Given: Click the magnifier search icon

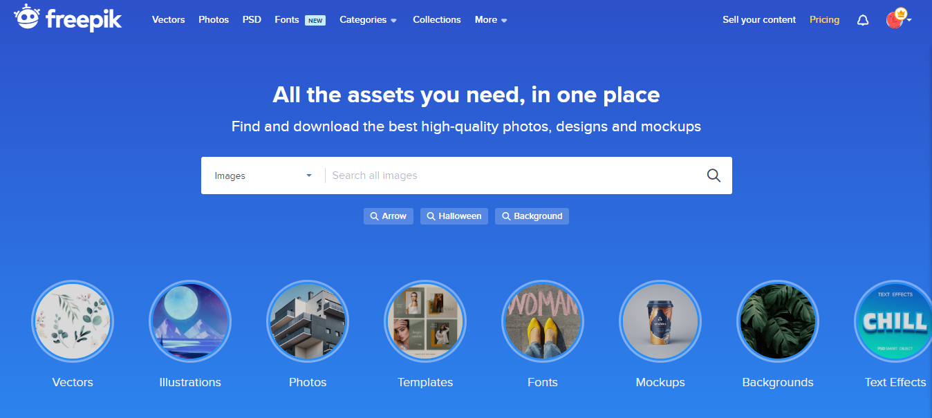Looking at the screenshot, I should (x=714, y=175).
